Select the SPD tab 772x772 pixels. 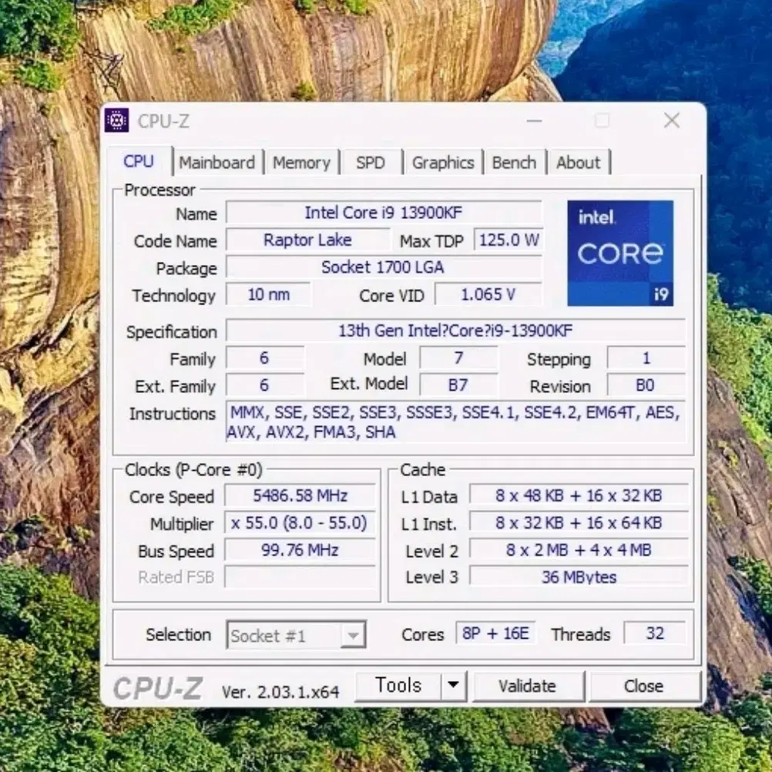(371, 162)
